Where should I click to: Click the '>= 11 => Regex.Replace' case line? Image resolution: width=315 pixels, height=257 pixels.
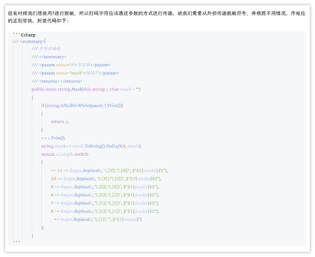(109, 170)
